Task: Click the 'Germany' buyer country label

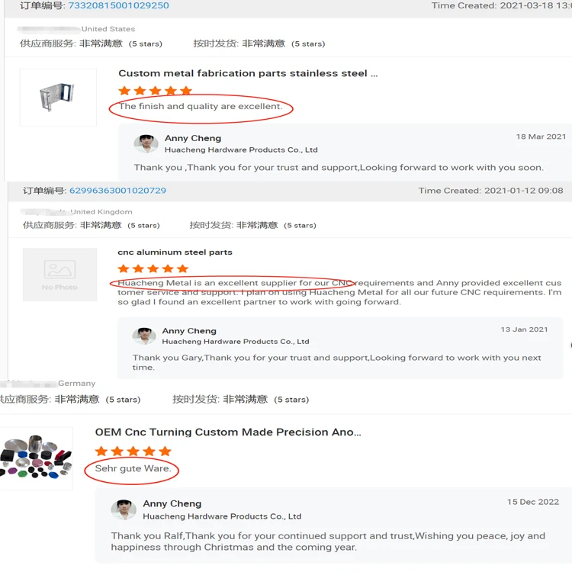Action: tap(76, 384)
